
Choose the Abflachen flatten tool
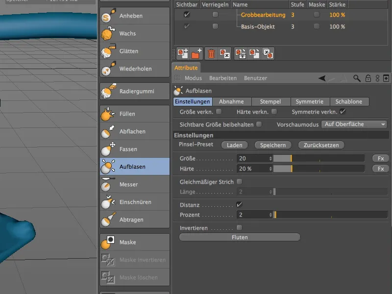click(134, 131)
